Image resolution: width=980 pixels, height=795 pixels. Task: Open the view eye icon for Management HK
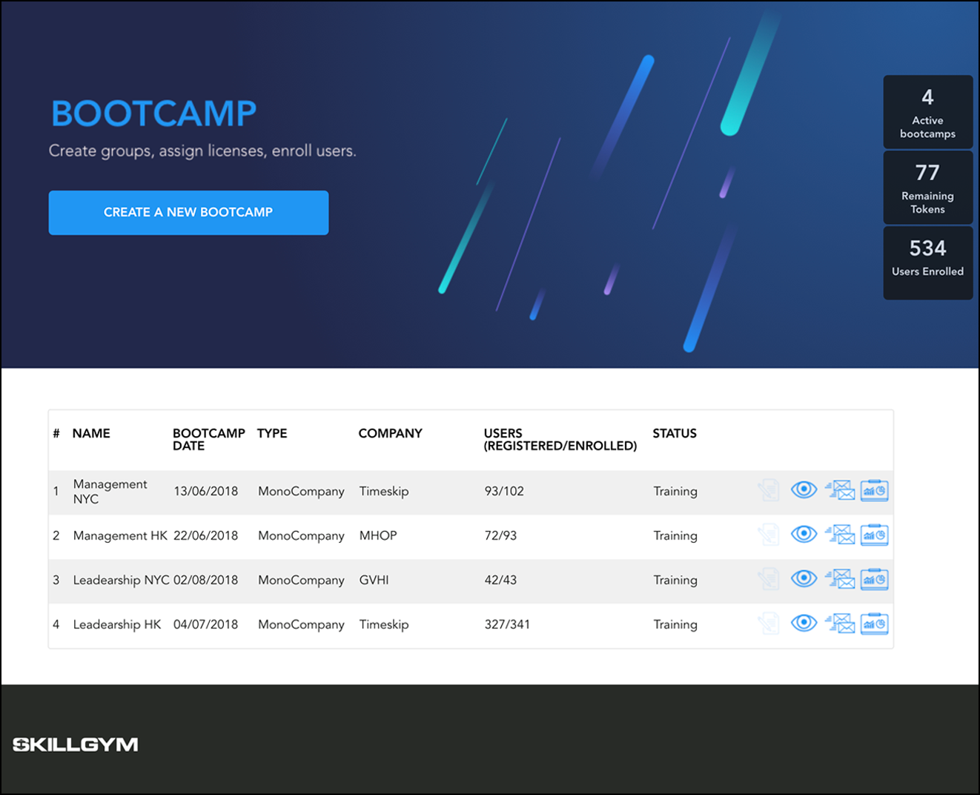804,534
